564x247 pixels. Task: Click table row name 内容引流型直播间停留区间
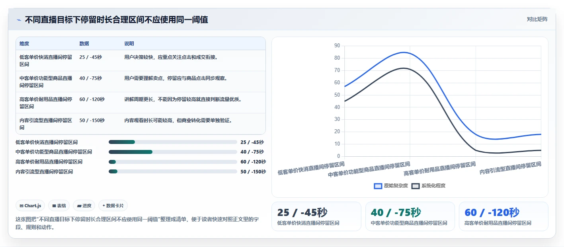click(46, 124)
